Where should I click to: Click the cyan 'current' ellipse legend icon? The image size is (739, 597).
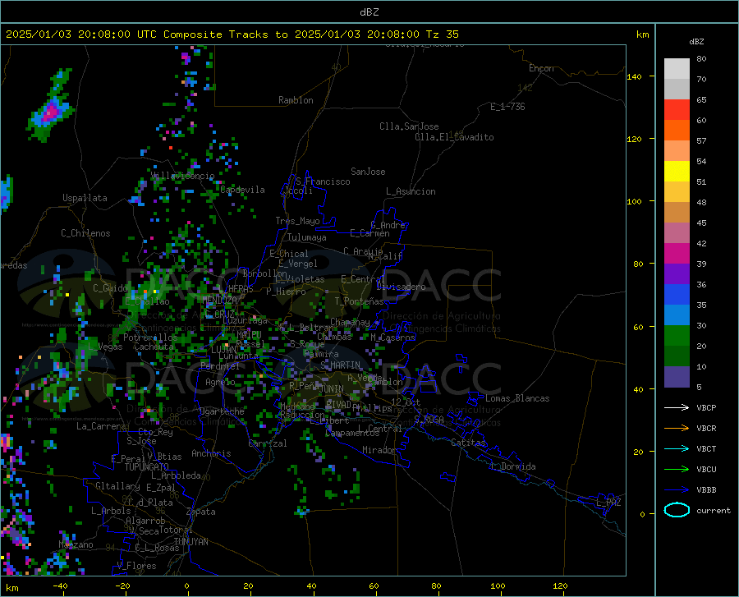[677, 510]
